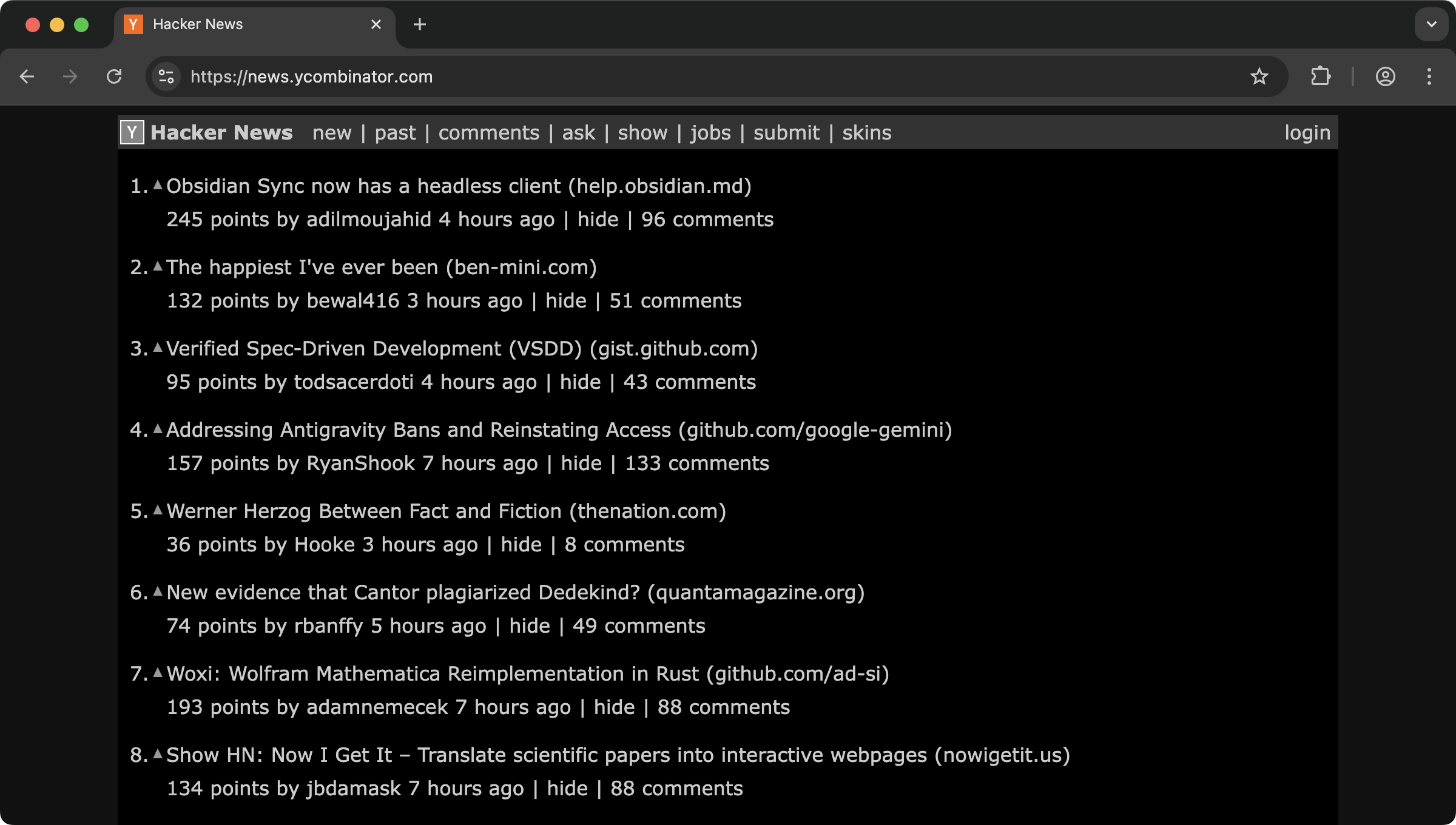Open the browser extensions puzzle icon
Image resolution: width=1456 pixels, height=825 pixels.
(1320, 76)
